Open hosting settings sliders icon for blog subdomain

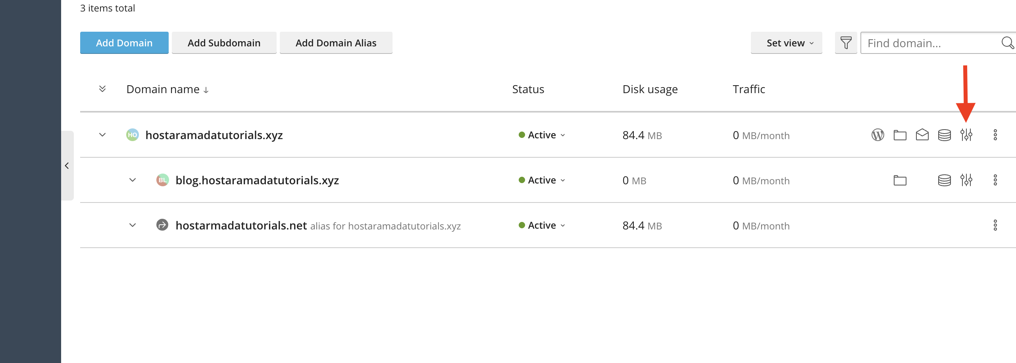966,180
